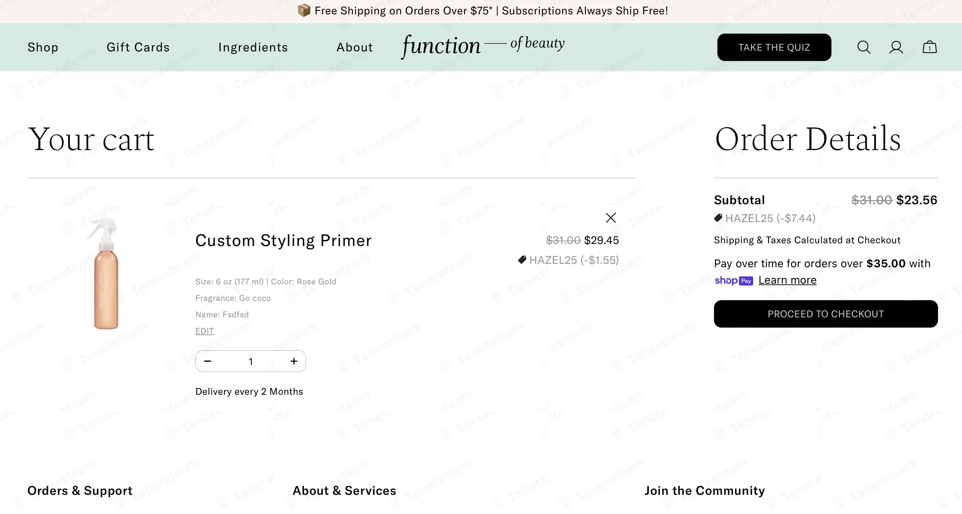Click the Function of Beauty logo
This screenshot has height=514, width=962.
point(482,46)
